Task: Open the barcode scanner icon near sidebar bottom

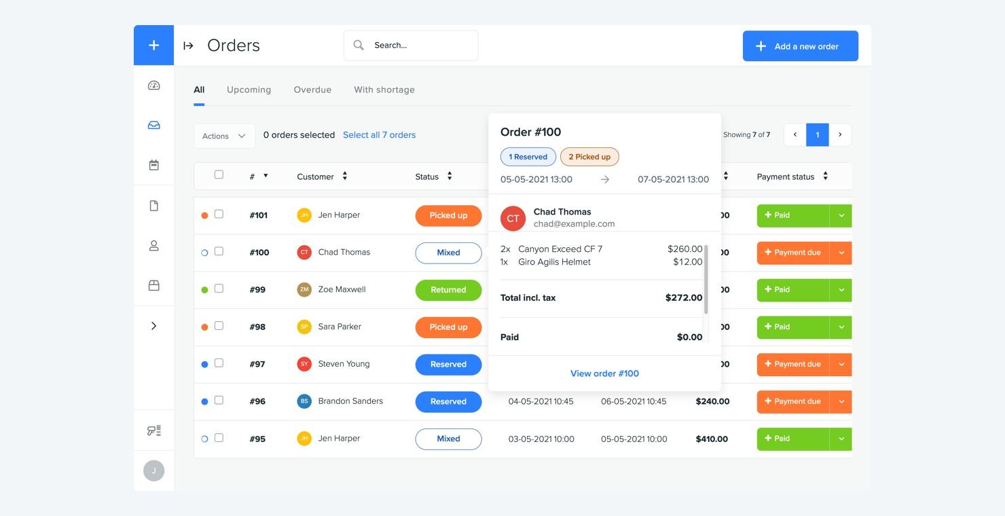Action: pos(153,430)
